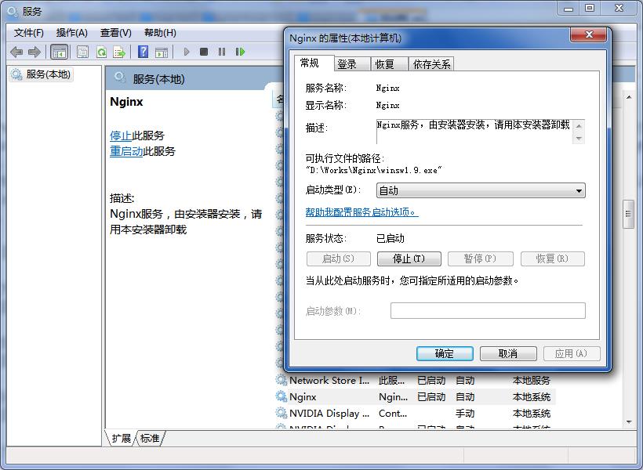Click the 确定 button
Screen dimensions: 643x470
click(x=445, y=353)
